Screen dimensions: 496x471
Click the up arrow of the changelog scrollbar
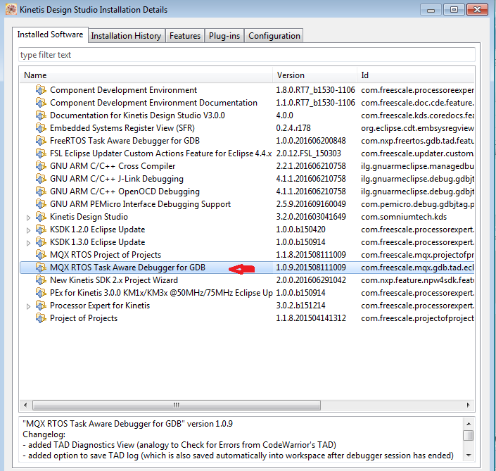pos(469,424)
